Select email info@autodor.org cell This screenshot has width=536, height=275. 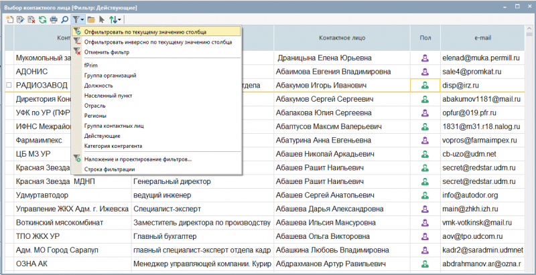(x=482, y=195)
